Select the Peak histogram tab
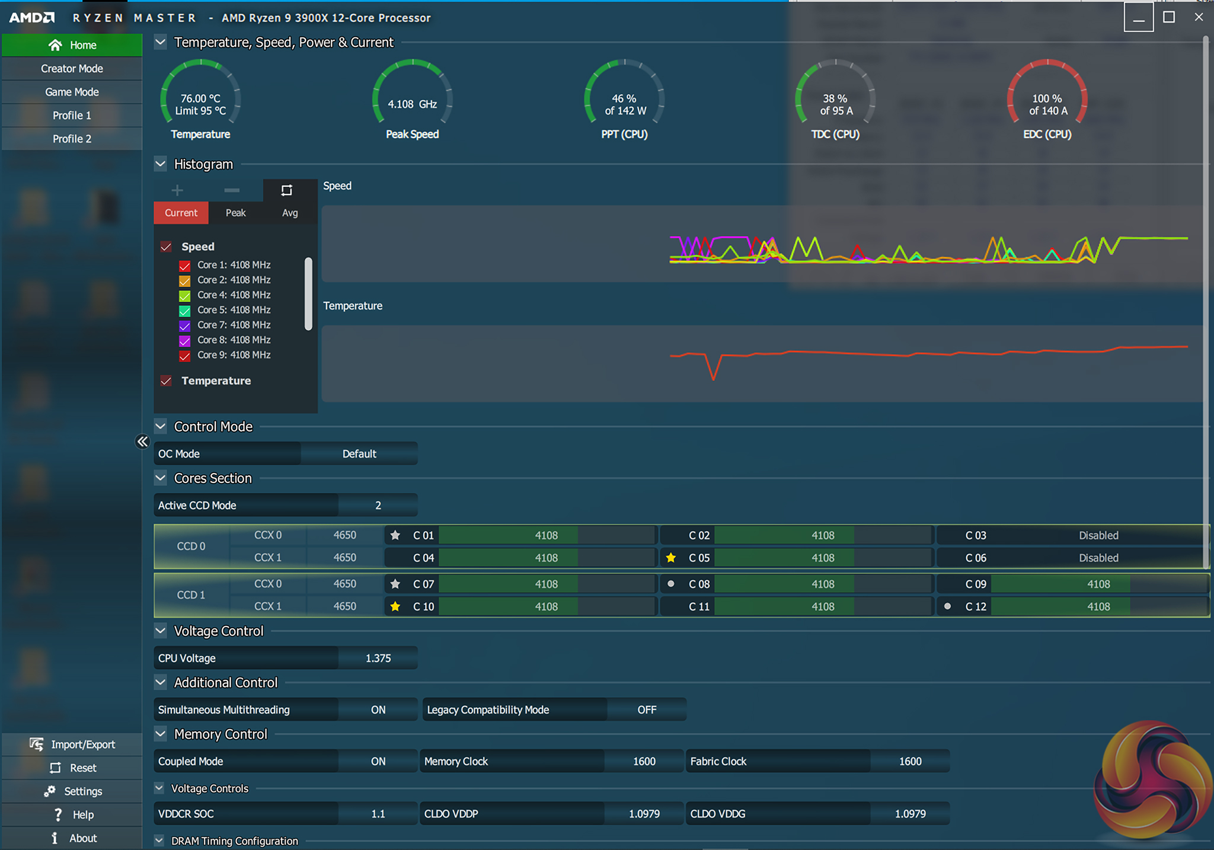The image size is (1214, 850). (235, 213)
